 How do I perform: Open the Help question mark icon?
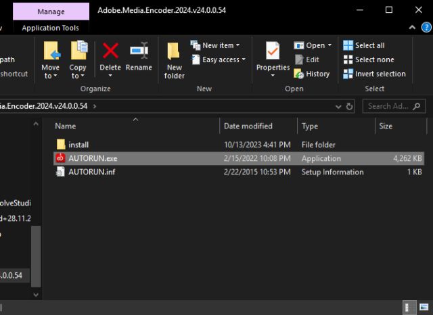(426, 27)
